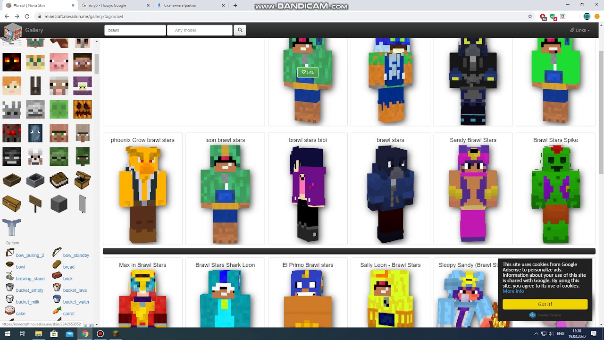
Task: Click the magnifier search button
Action: 240,30
